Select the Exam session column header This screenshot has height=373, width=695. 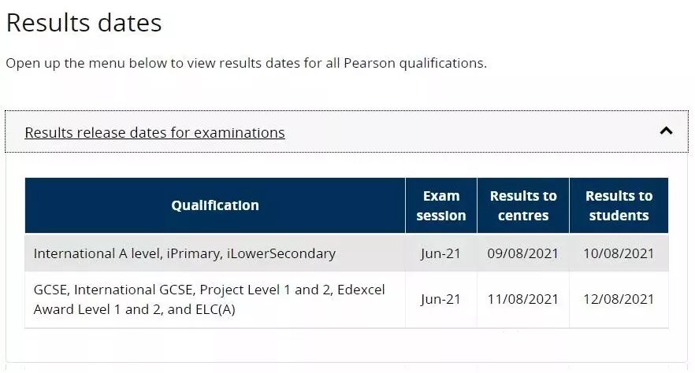(441, 205)
